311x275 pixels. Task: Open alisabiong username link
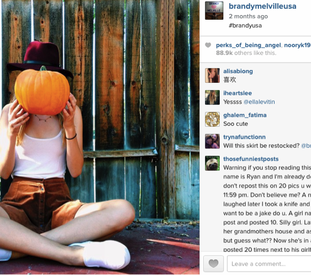click(238, 71)
